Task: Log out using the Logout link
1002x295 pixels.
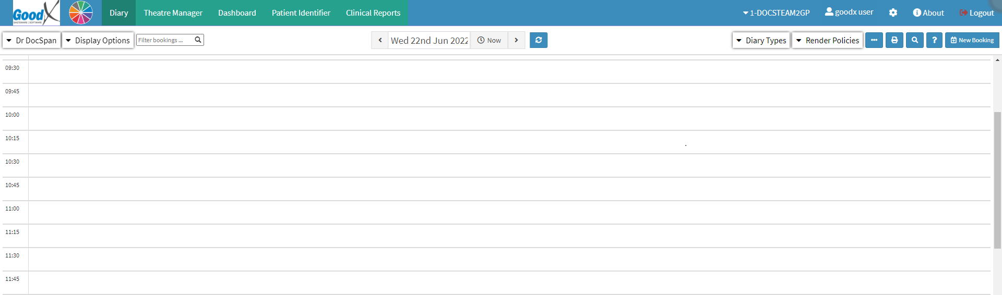Action: point(976,13)
